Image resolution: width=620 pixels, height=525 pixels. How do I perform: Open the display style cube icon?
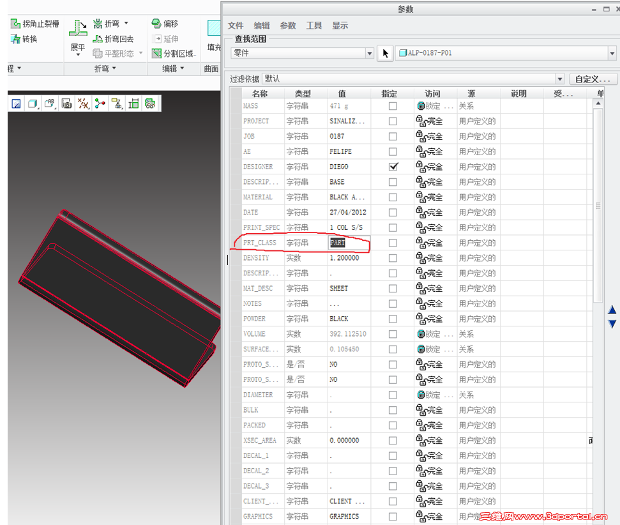[x=33, y=103]
